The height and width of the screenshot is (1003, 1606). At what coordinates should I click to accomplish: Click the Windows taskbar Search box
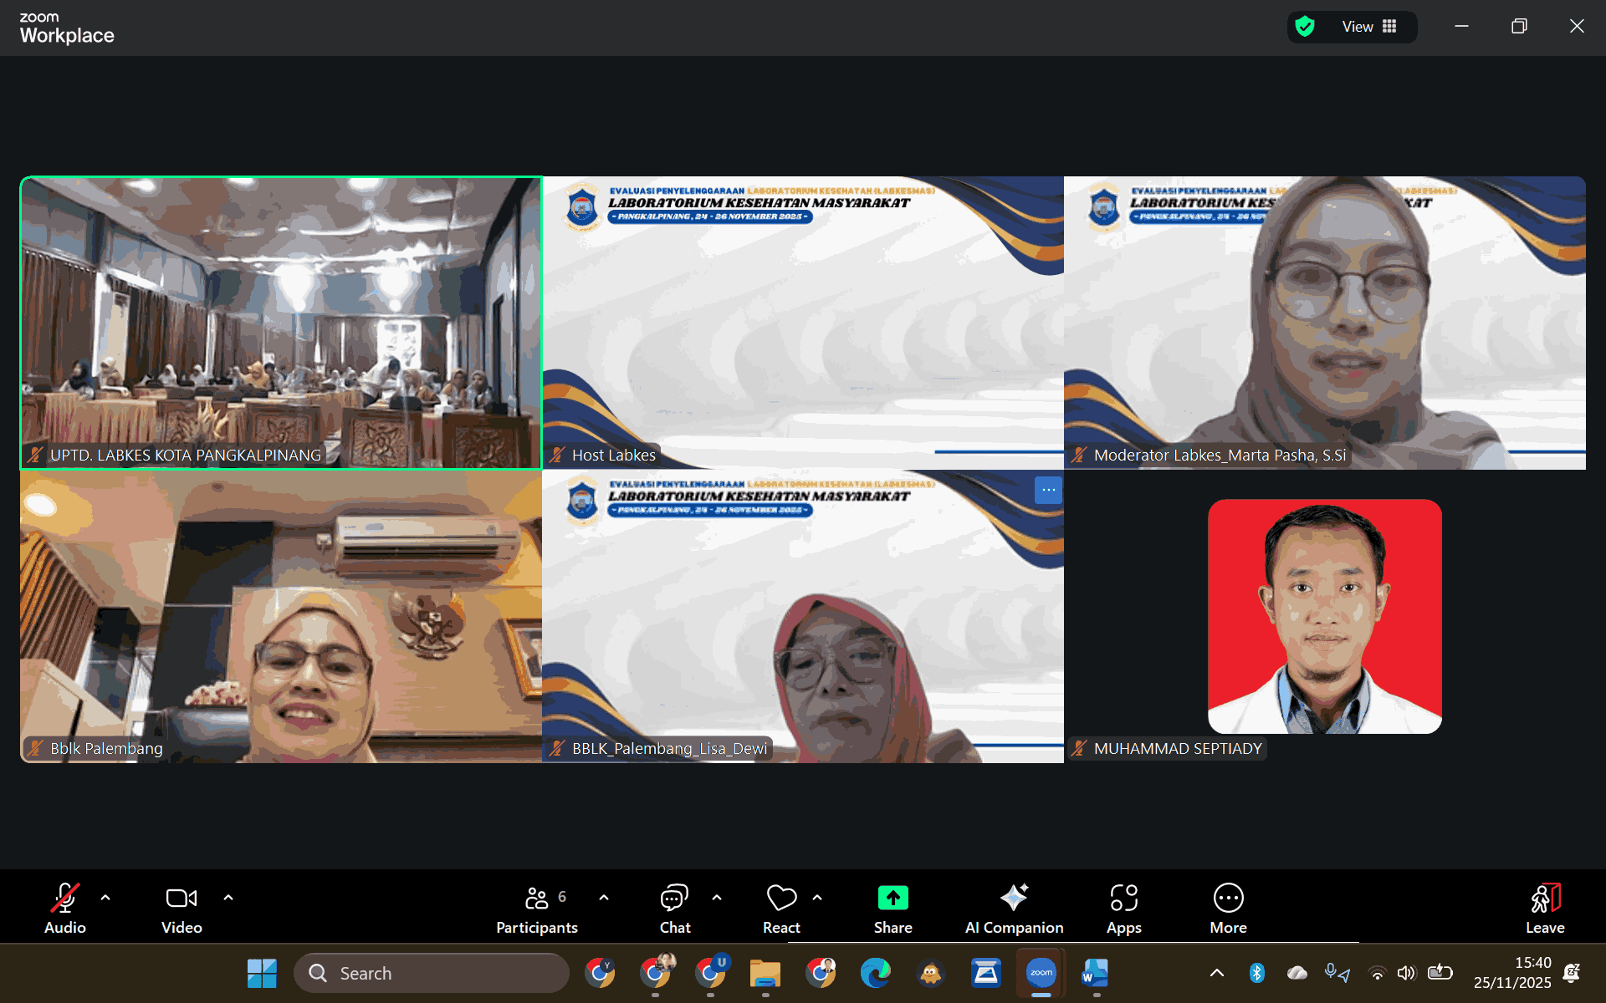pyautogui.click(x=432, y=973)
